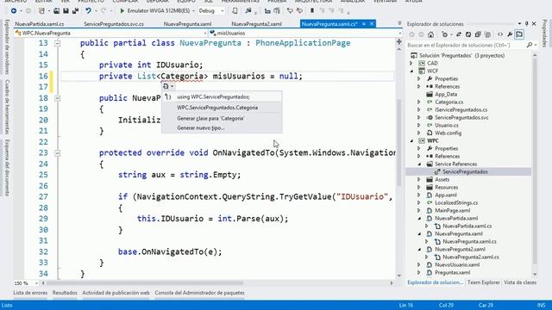Switch to NuevaPartida.xaml.cs tab
The image size is (552, 310).
(40, 24)
